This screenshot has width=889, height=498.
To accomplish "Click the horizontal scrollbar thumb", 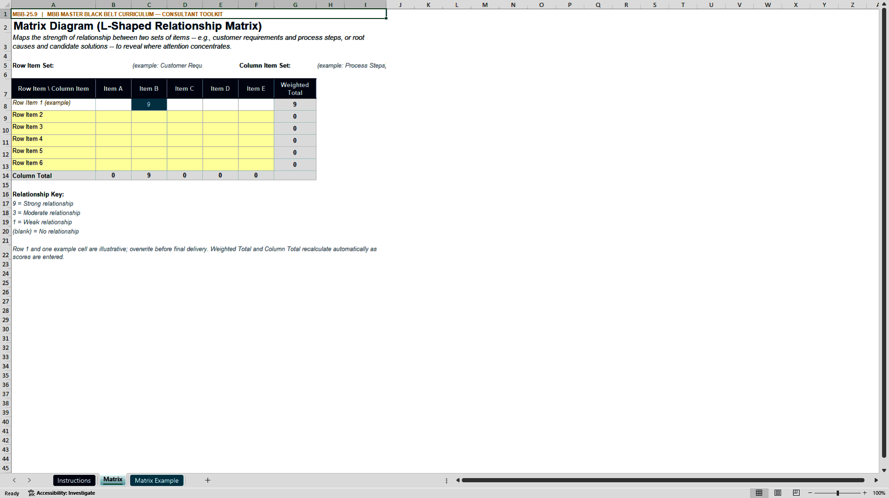I will (663, 480).
